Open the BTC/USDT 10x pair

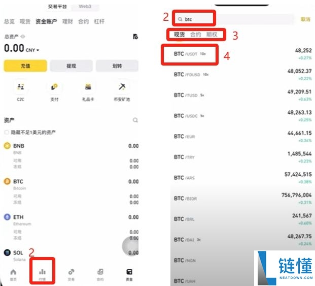coord(242,54)
